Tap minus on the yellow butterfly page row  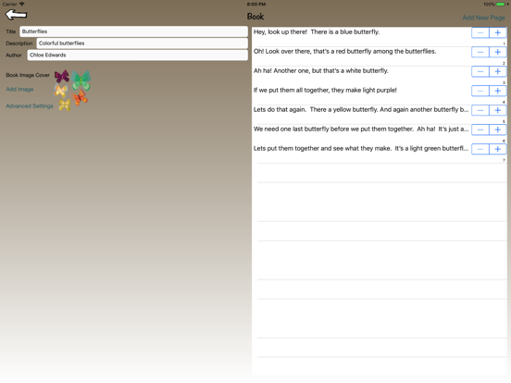click(480, 110)
